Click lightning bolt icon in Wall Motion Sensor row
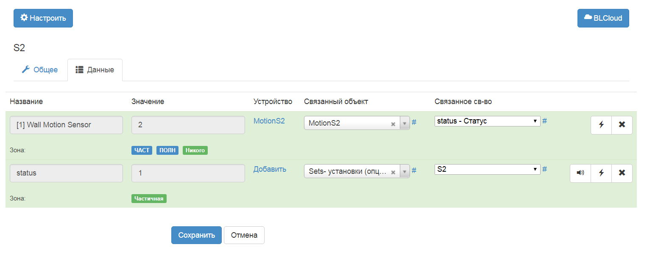 [601, 125]
